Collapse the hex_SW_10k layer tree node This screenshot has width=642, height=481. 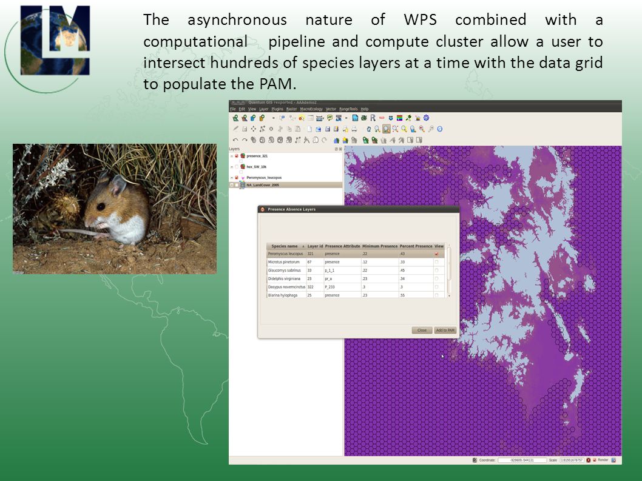[x=232, y=167]
